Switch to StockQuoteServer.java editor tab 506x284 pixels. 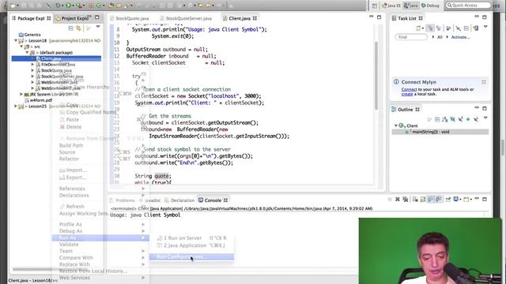188,18
